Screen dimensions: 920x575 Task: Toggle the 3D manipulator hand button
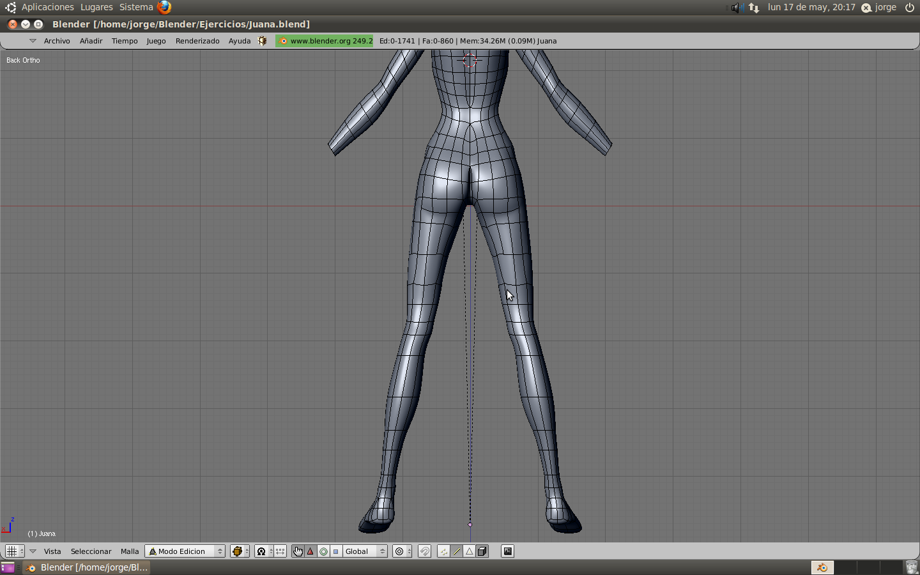(298, 551)
